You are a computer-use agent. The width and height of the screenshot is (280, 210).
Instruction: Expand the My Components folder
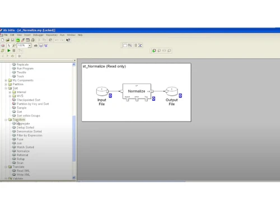[6, 80]
